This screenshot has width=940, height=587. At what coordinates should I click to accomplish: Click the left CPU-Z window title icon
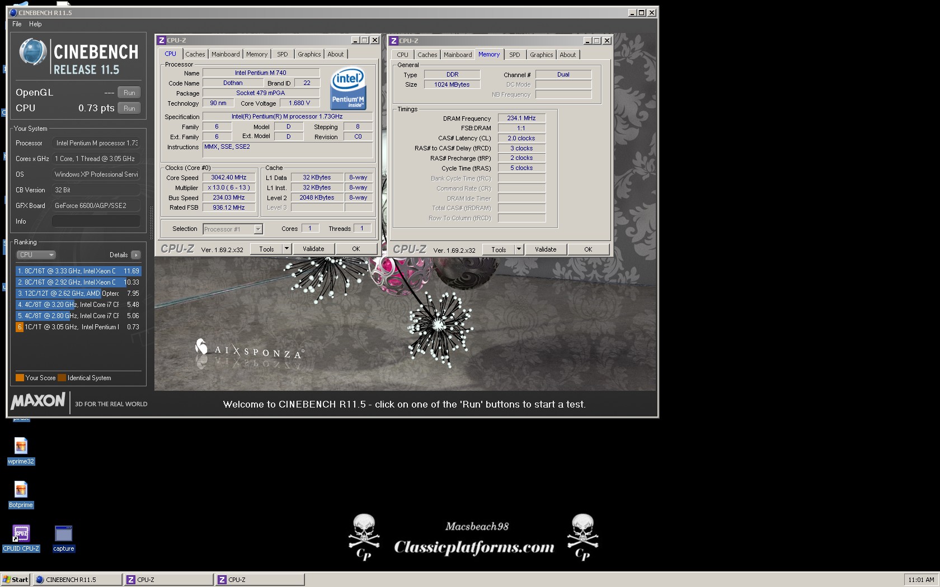(x=161, y=40)
